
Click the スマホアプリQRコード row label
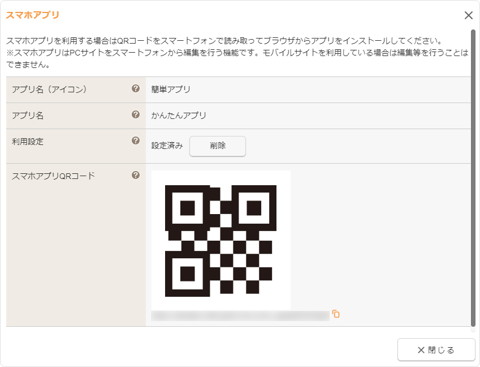coord(53,176)
